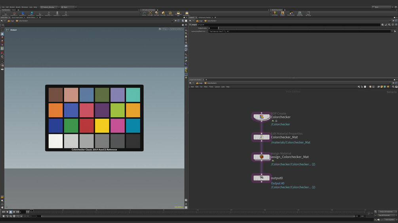Open the Windows menu in the main menu bar
398x223 pixels.
click(25, 7)
